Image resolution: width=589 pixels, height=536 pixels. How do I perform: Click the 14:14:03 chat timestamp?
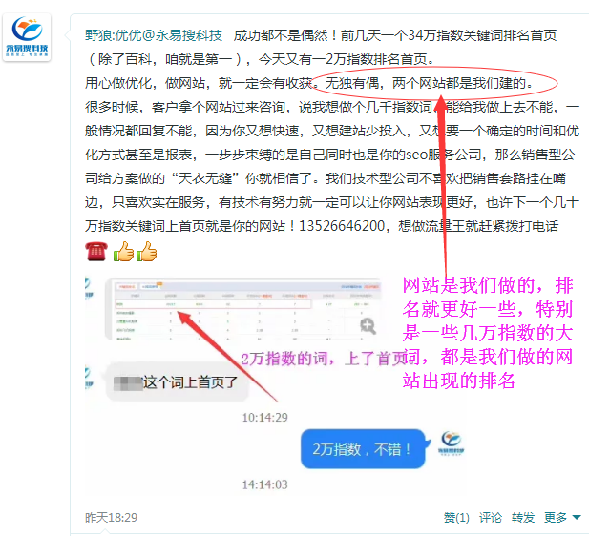[x=264, y=484]
